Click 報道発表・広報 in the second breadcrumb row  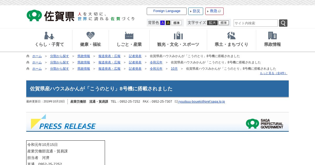109,62
